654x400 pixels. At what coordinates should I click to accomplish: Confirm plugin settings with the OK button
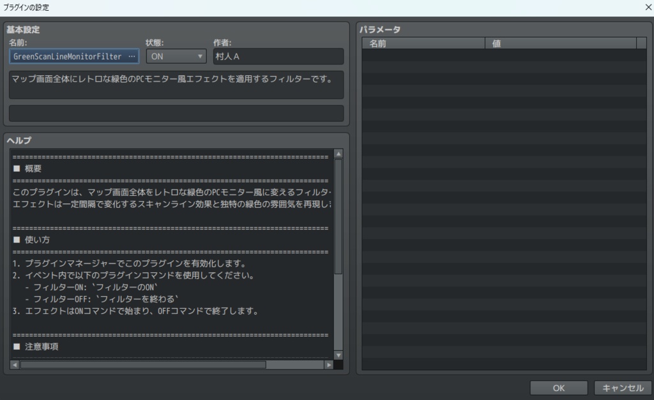[558, 387]
